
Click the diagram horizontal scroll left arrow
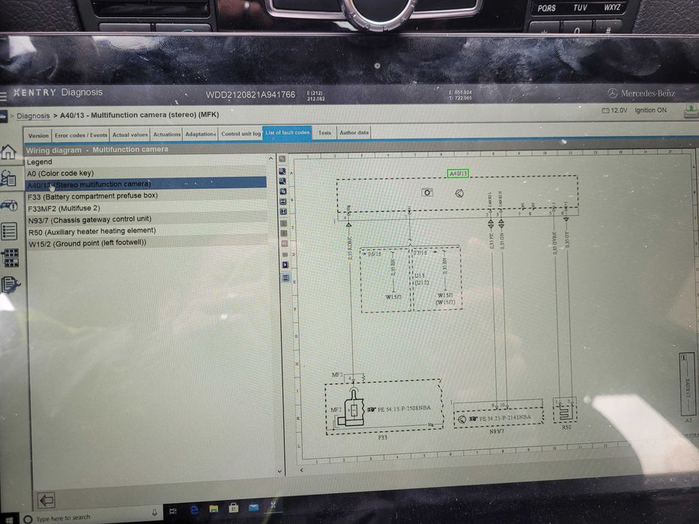pos(302,470)
